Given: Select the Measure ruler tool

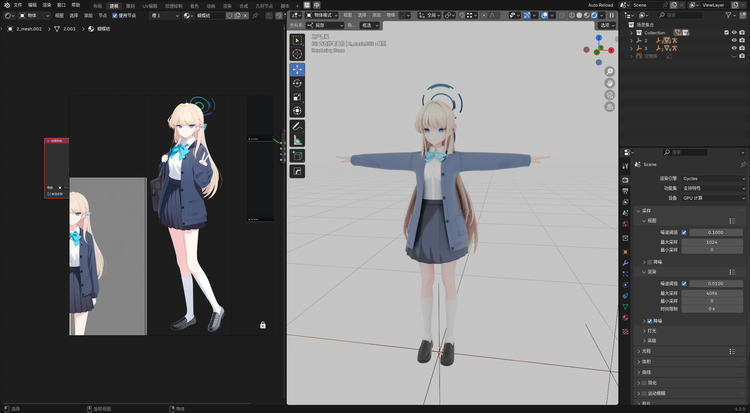Looking at the screenshot, I should 297,140.
